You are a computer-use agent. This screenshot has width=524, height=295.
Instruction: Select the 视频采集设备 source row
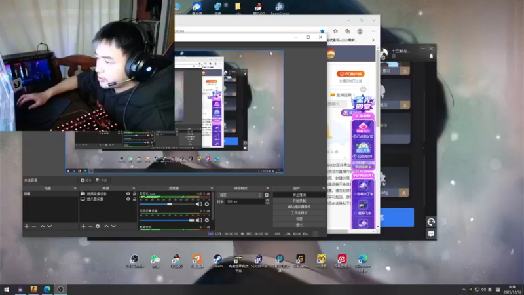108,193
